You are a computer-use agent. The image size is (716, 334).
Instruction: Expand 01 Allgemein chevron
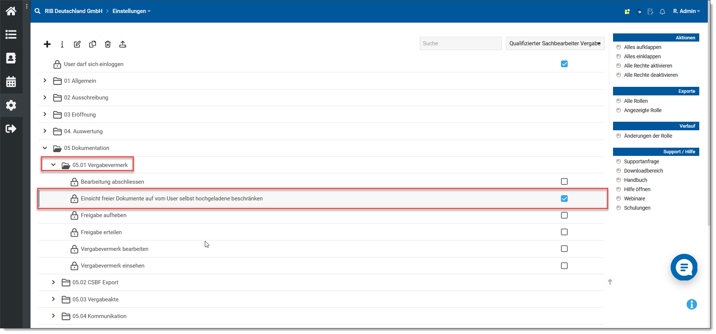point(45,81)
